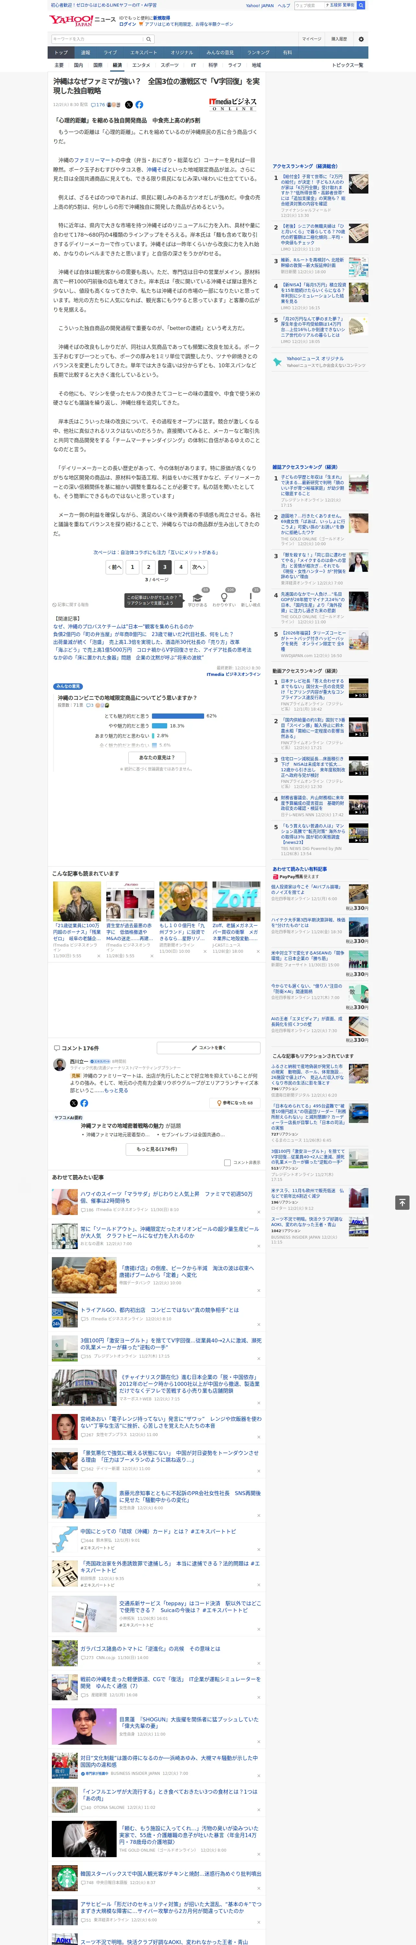Click the とても魅力的だと思う 62% poll bar
Viewport: 416px width, 1945px height.
(x=178, y=716)
